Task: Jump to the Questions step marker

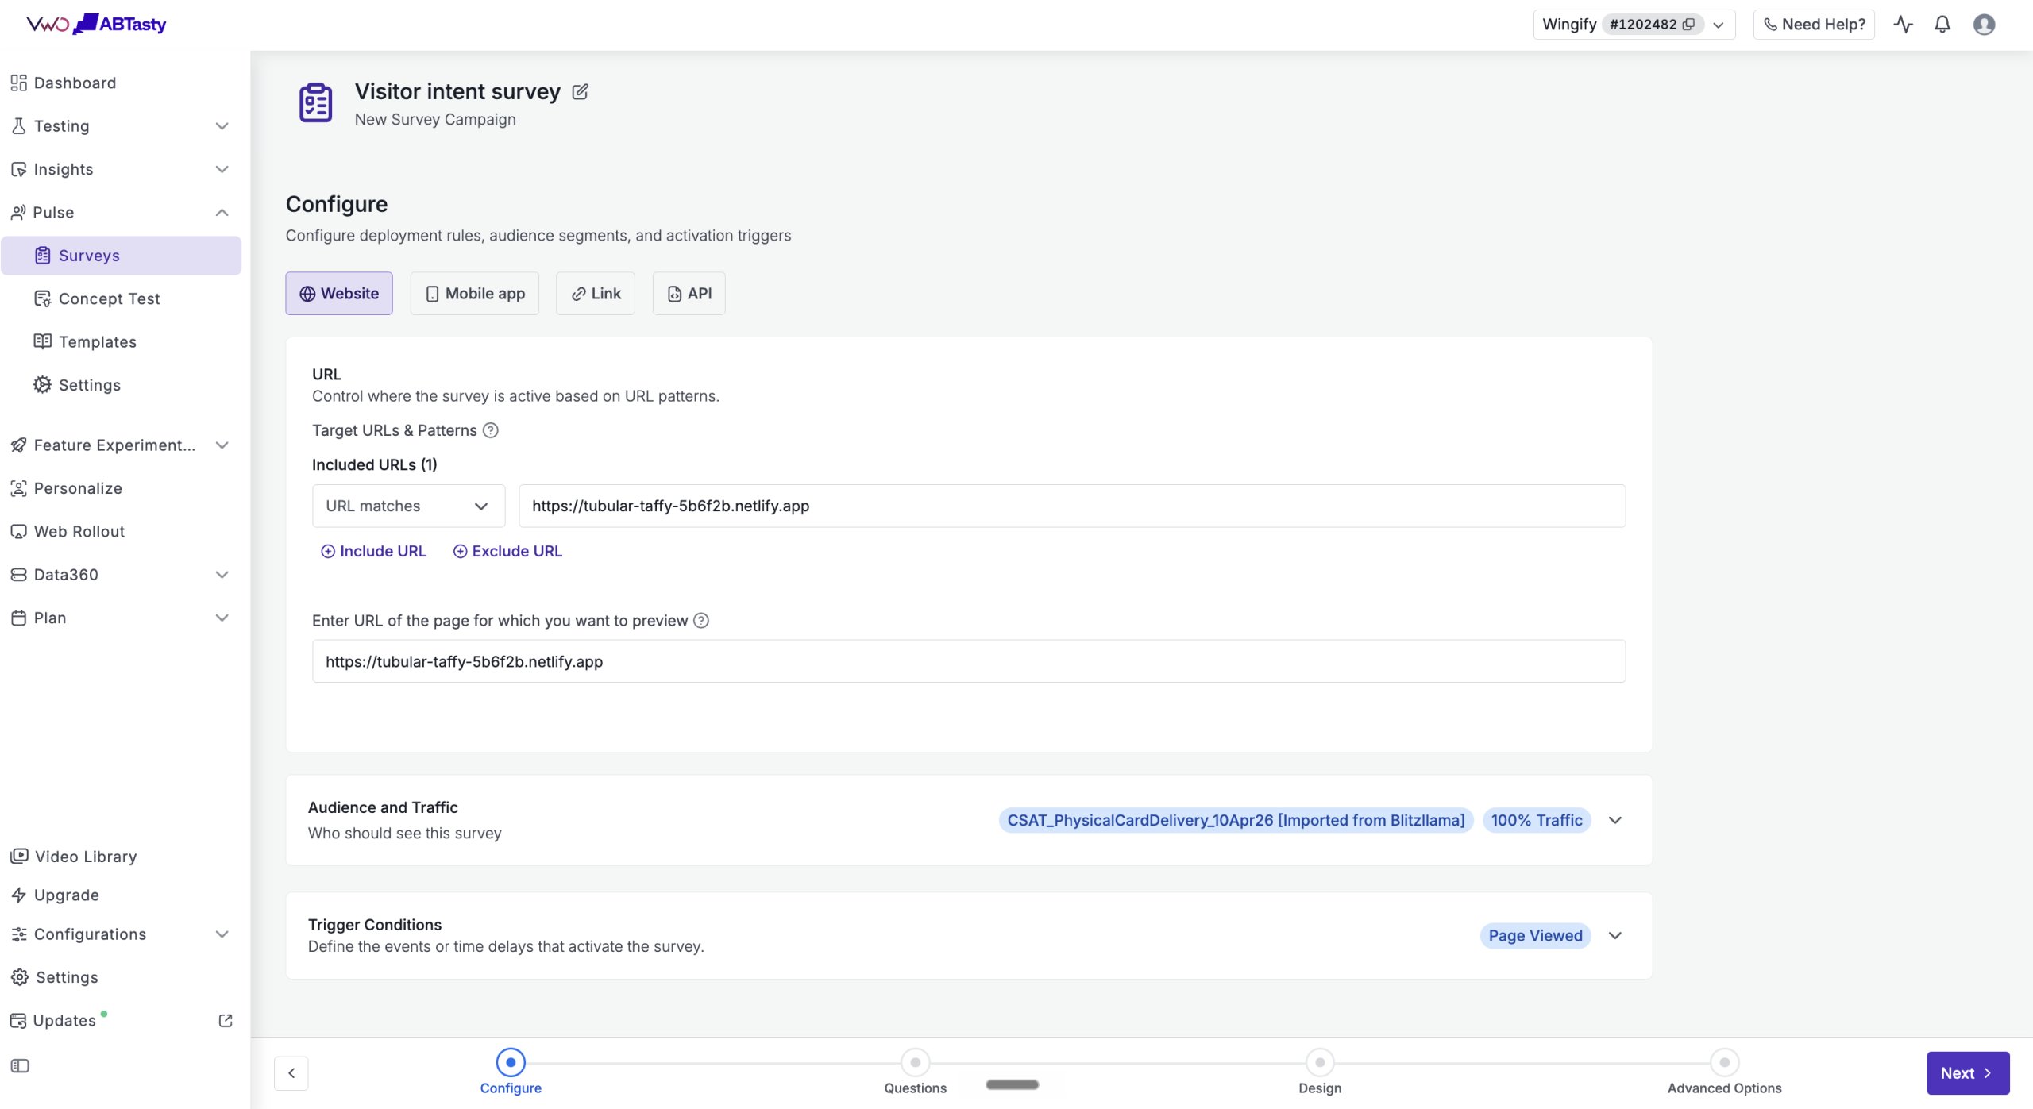Action: pos(915,1062)
